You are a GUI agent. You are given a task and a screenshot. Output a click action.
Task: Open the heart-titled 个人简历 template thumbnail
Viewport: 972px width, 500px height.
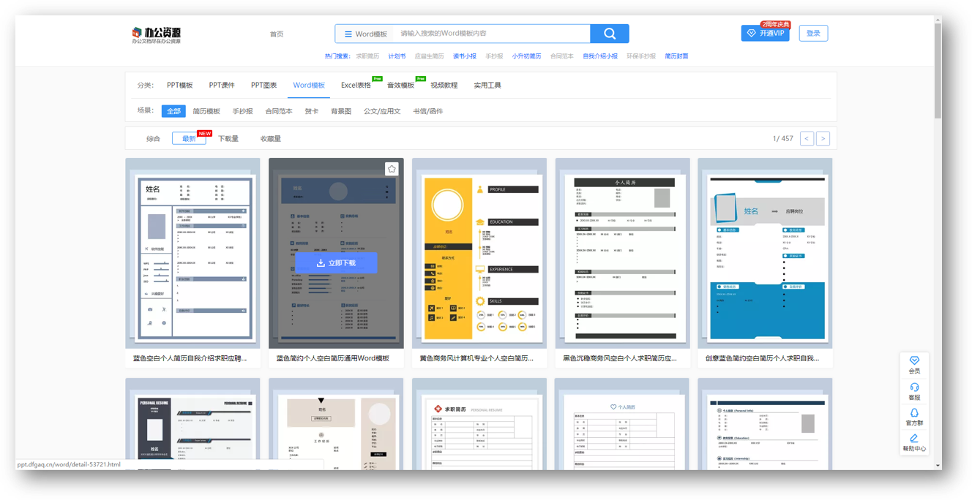coord(622,424)
